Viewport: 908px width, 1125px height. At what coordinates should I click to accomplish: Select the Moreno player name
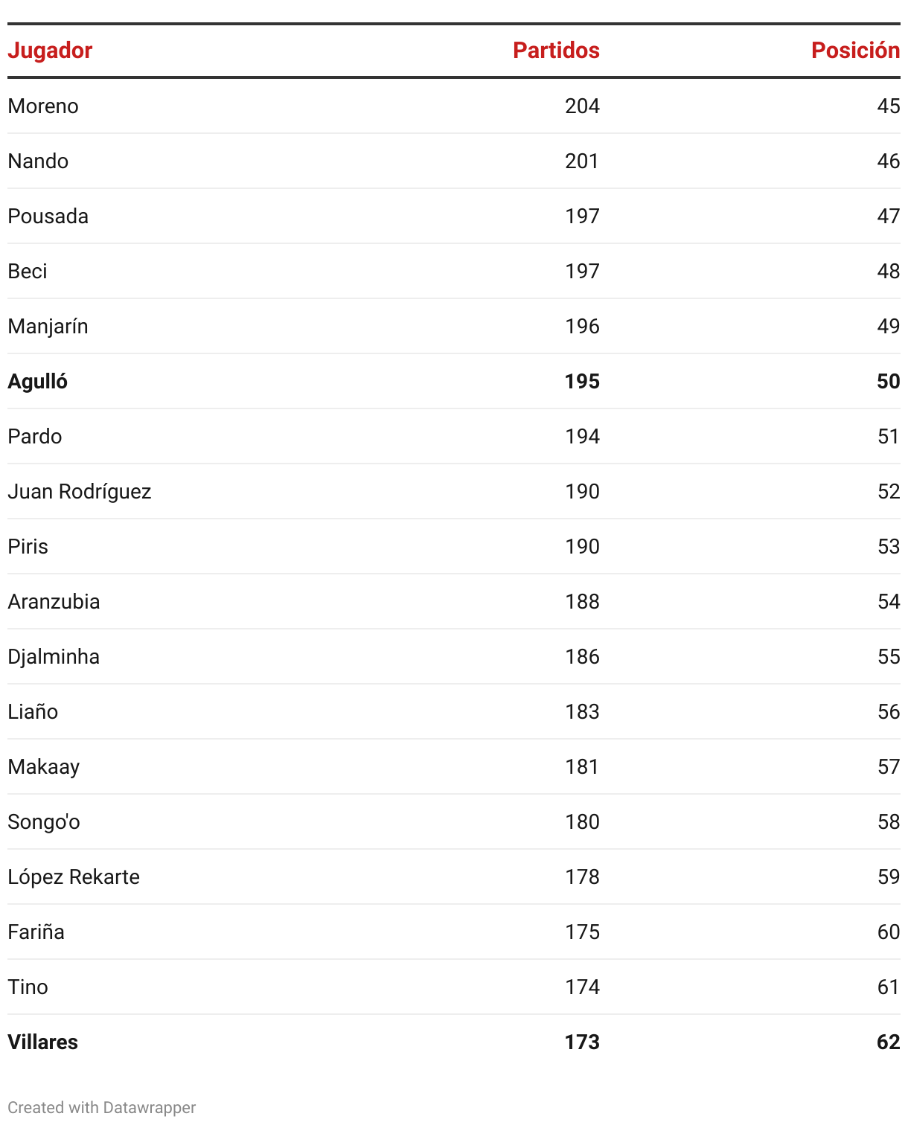[43, 106]
